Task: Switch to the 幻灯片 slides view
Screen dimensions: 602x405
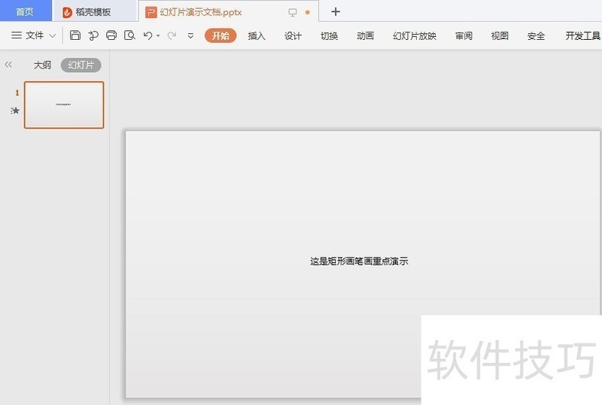Action: [81, 65]
